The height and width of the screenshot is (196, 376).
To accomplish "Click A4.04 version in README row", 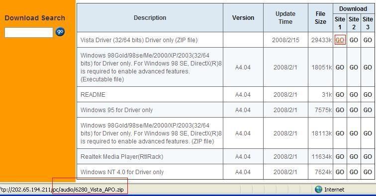I will pos(243,95).
